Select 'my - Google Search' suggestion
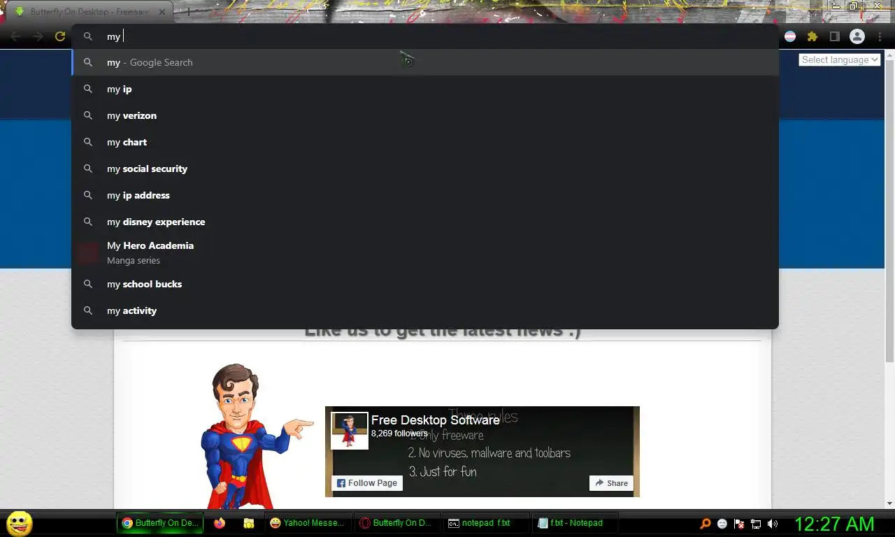The height and width of the screenshot is (537, 895). (425, 62)
